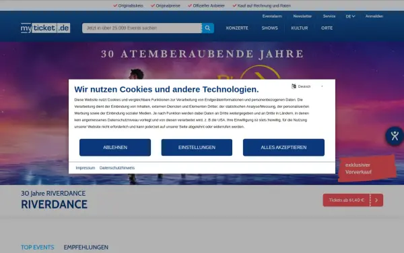Click the 30 Jahre RIVERDANCE subtitle
This screenshot has width=404, height=253.
pyautogui.click(x=53, y=194)
